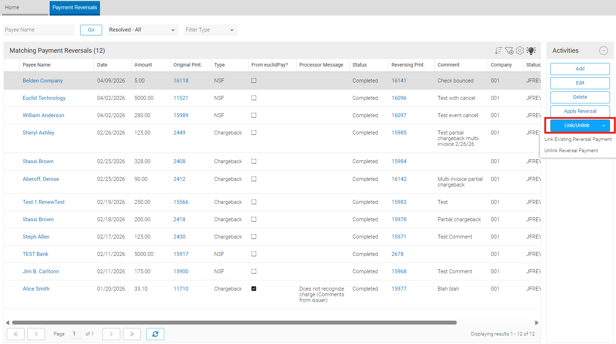Collapse the Activities panel
This screenshot has width=616, height=344.
[x=604, y=51]
